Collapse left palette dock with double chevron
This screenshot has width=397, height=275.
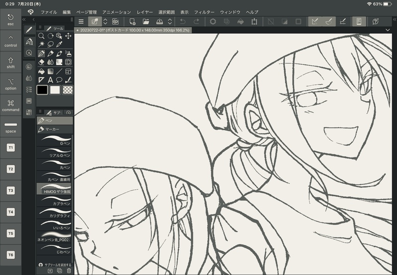[x=24, y=19]
